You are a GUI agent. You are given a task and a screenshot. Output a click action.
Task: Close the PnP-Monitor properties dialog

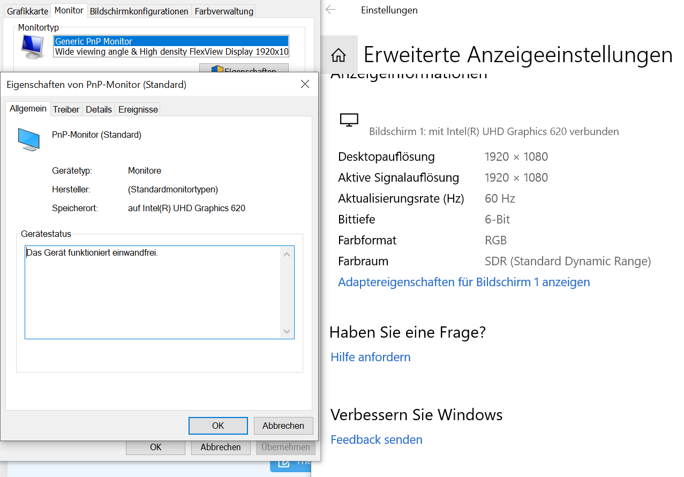(x=305, y=84)
